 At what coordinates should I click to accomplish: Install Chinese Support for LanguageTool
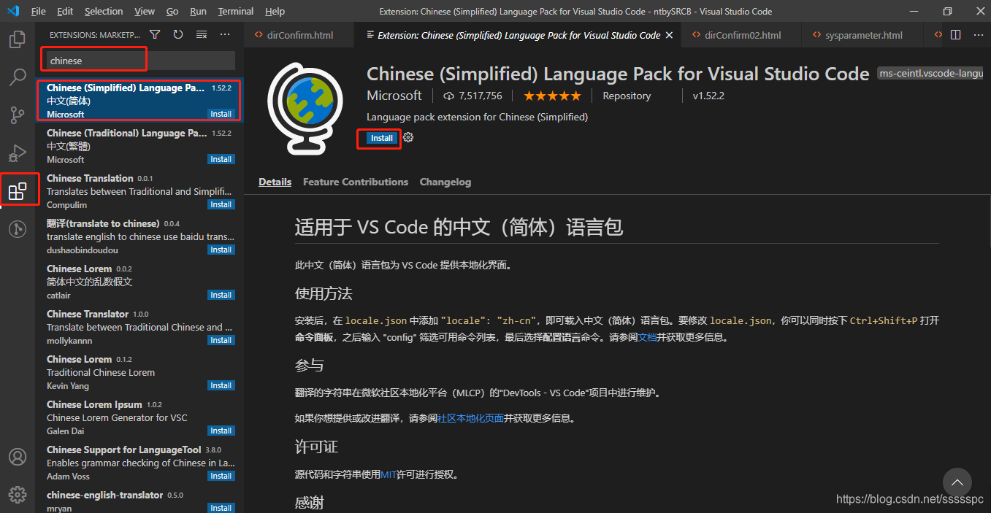click(221, 476)
